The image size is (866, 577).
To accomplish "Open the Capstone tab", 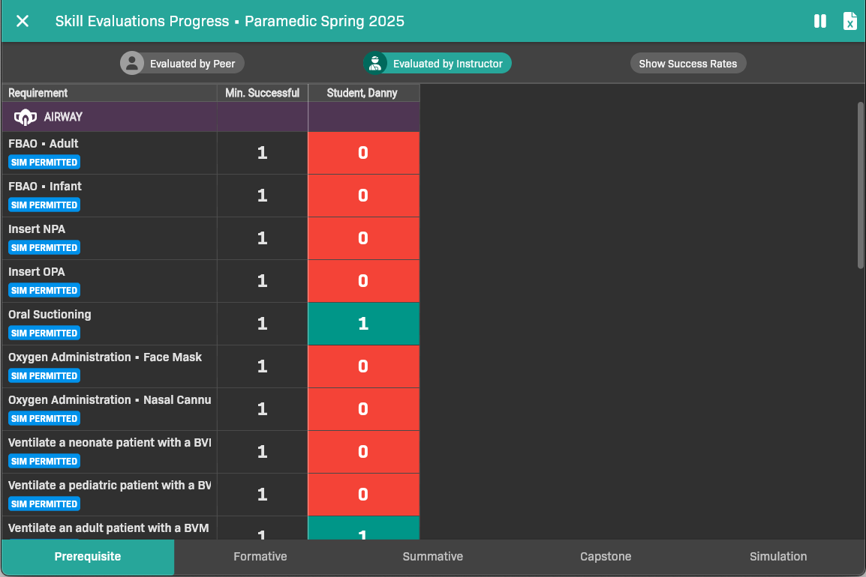I will click(606, 557).
